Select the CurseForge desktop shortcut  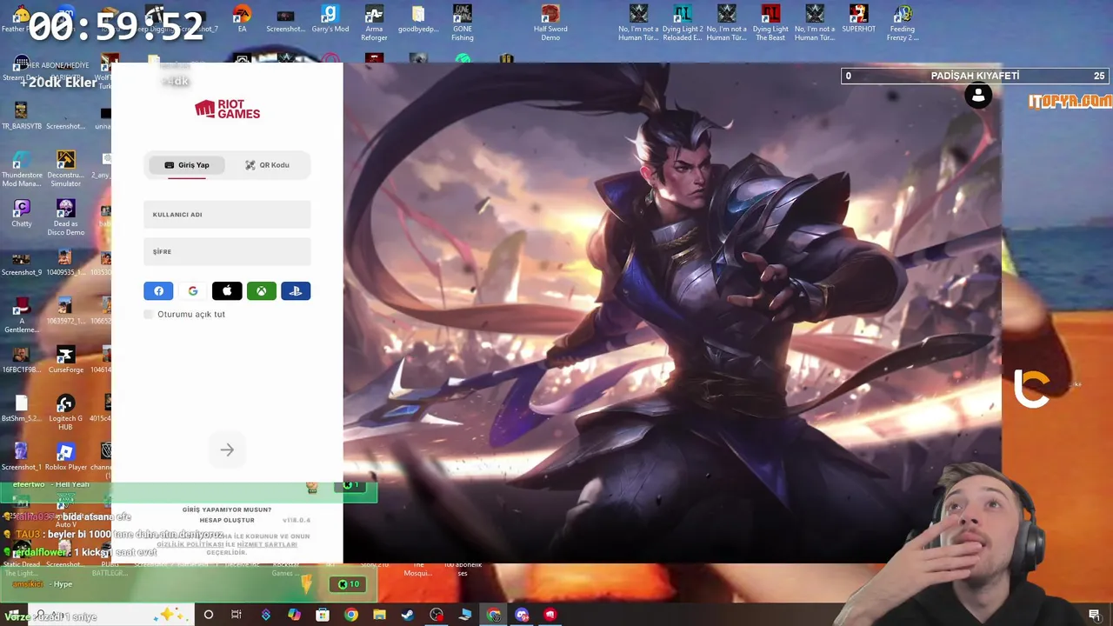(65, 360)
